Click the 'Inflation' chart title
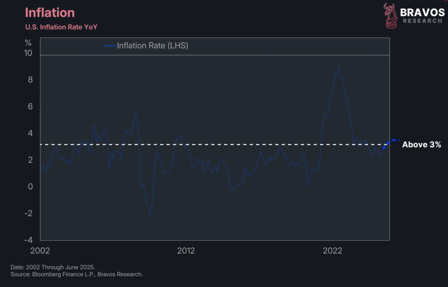This screenshot has height=287, width=448. pyautogui.click(x=50, y=13)
